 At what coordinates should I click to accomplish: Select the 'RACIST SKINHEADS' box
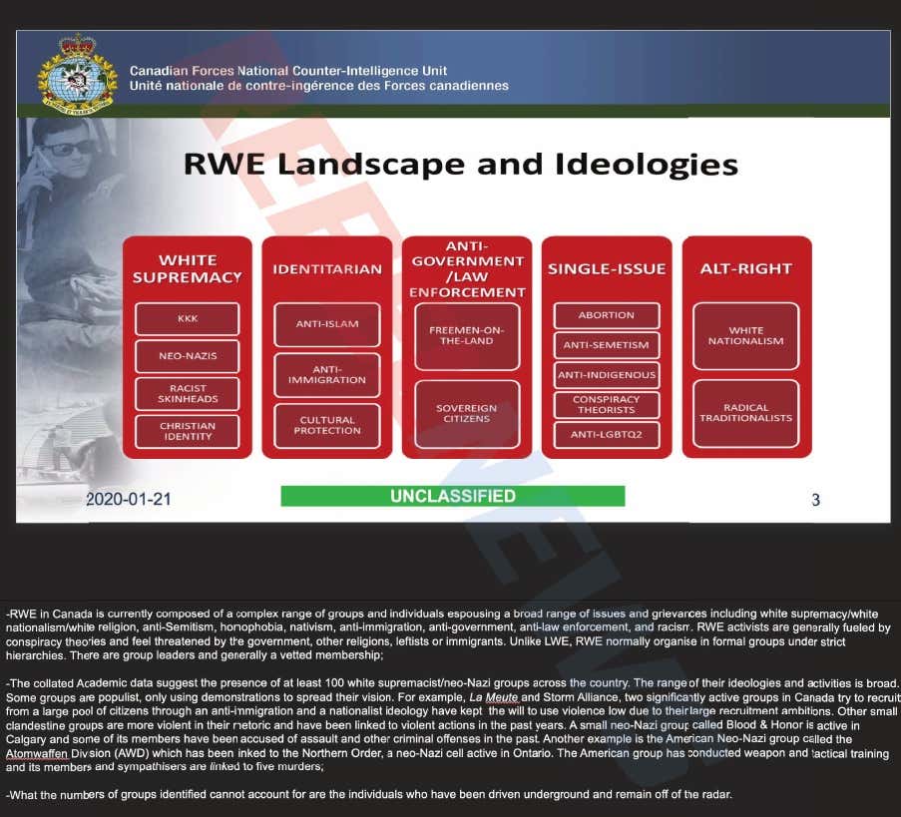(188, 394)
